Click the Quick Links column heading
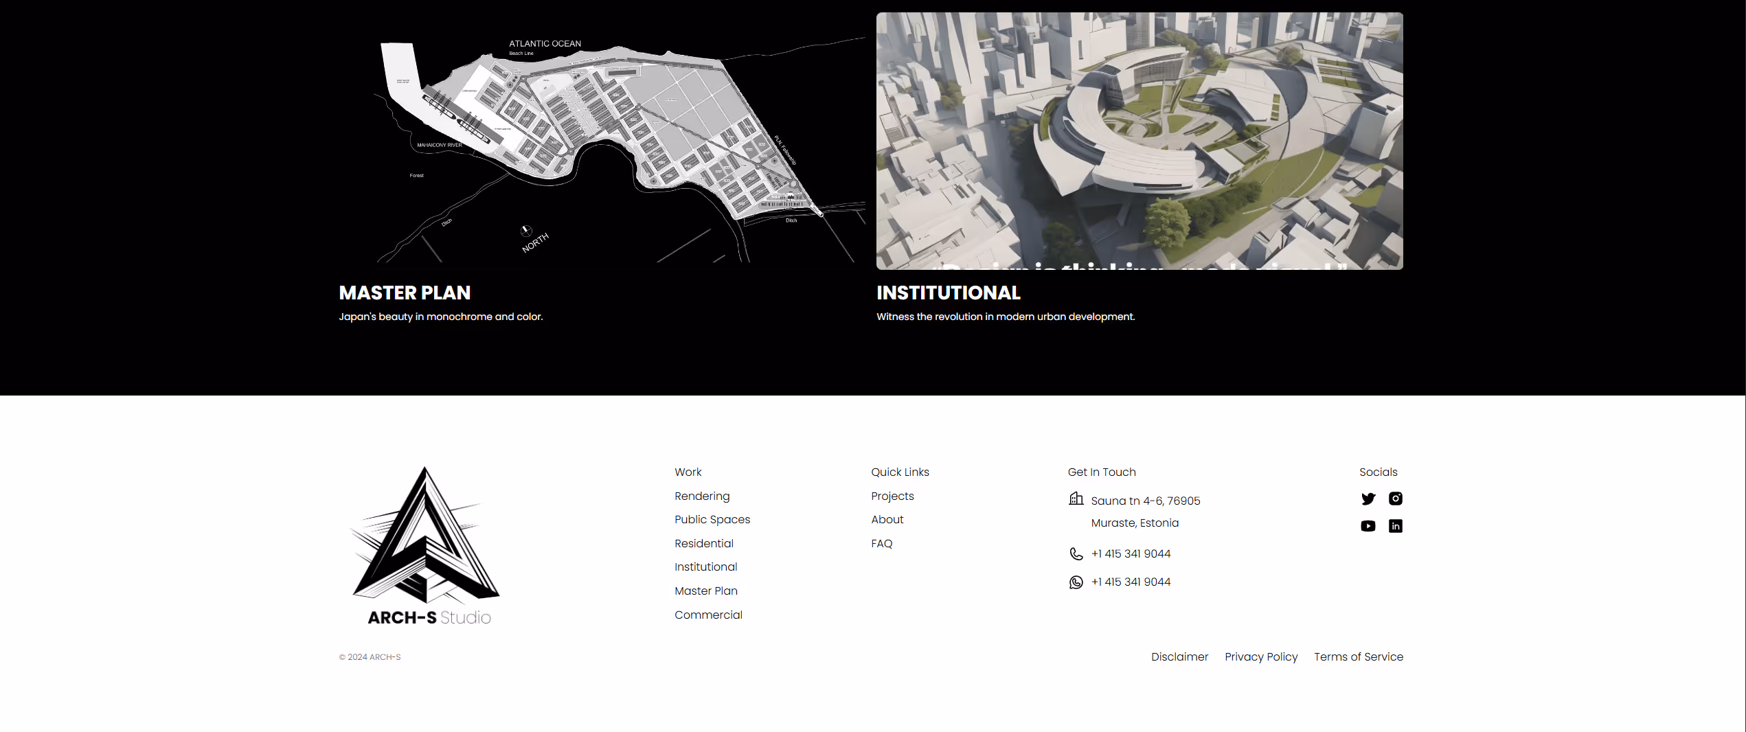The width and height of the screenshot is (1746, 732). [x=900, y=472]
